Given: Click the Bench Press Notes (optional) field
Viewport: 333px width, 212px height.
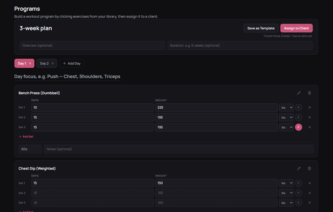Looking at the screenshot, I should tap(179, 149).
